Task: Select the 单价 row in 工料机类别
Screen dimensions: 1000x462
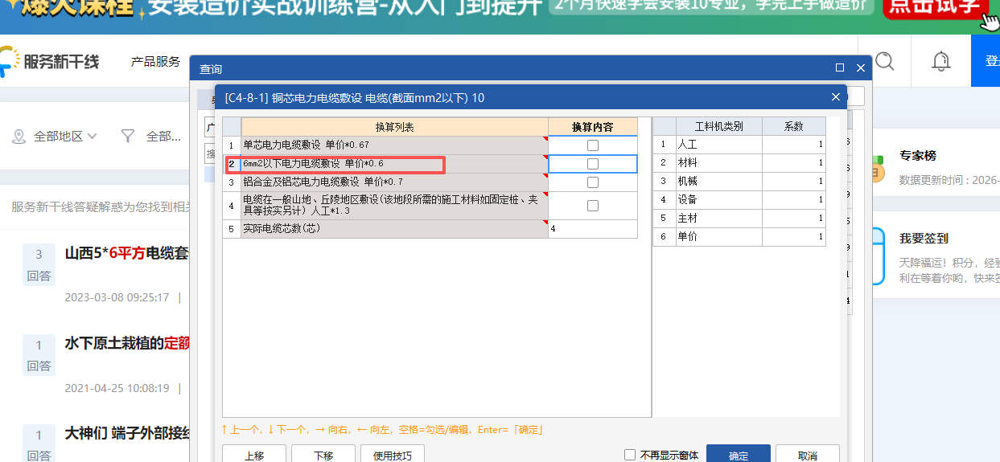Action: pos(718,237)
